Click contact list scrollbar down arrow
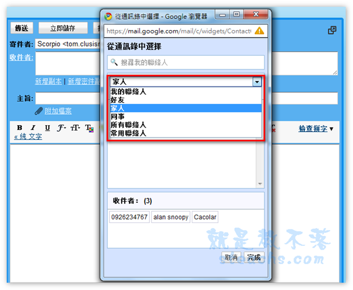 [x=260, y=184]
